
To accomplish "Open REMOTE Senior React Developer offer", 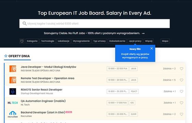I will 41,90.
